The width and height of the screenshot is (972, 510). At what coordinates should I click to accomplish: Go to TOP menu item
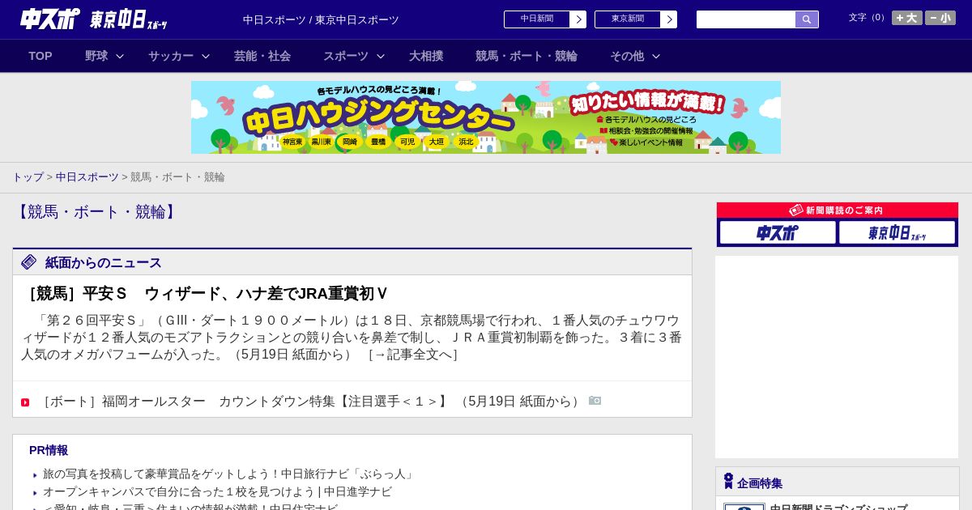pos(40,56)
